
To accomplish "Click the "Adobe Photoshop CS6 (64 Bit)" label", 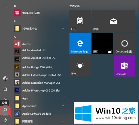I will click(x=41, y=90).
